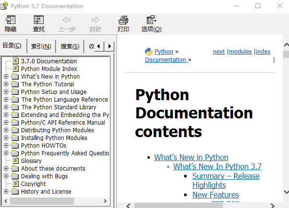Switch to the Index (索引) tab
Viewport: 289px width, 208px height.
(x=41, y=46)
